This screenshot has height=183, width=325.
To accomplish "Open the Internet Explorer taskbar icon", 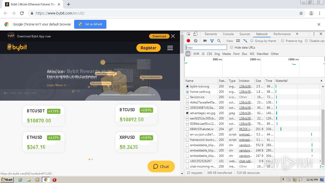I will tap(20, 180).
